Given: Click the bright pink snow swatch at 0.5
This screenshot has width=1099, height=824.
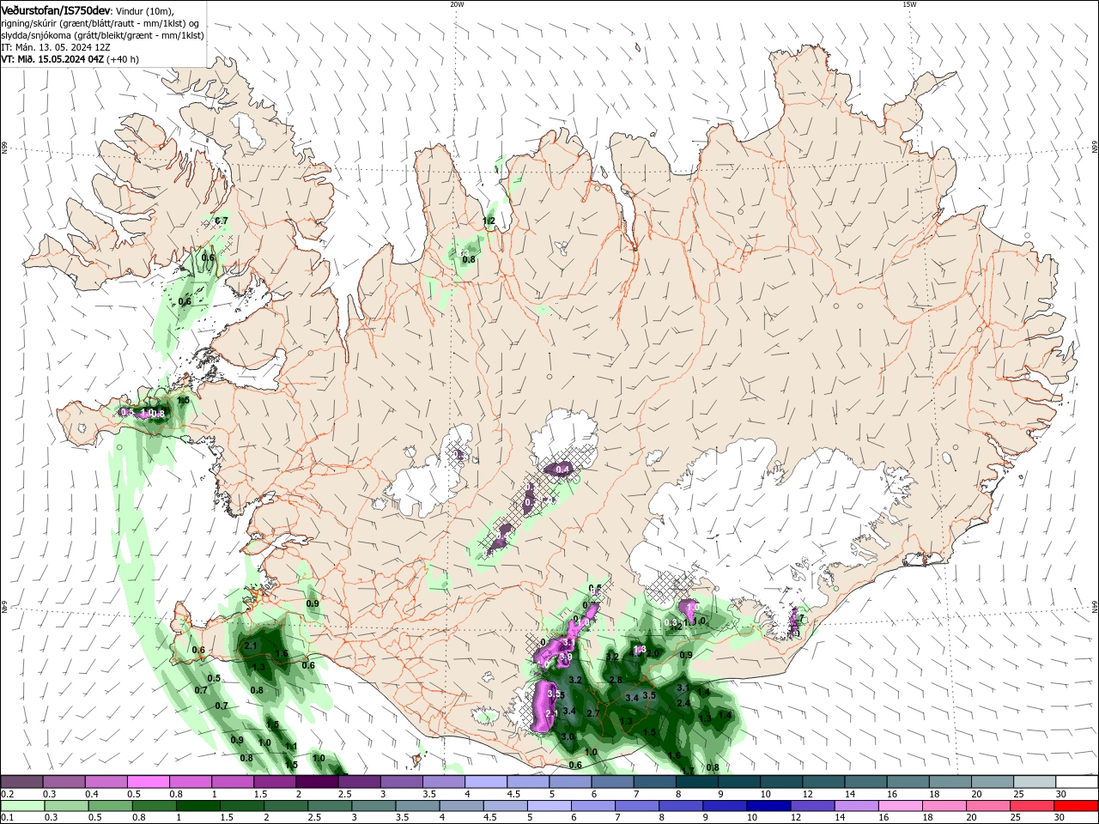Looking at the screenshot, I should tap(148, 782).
